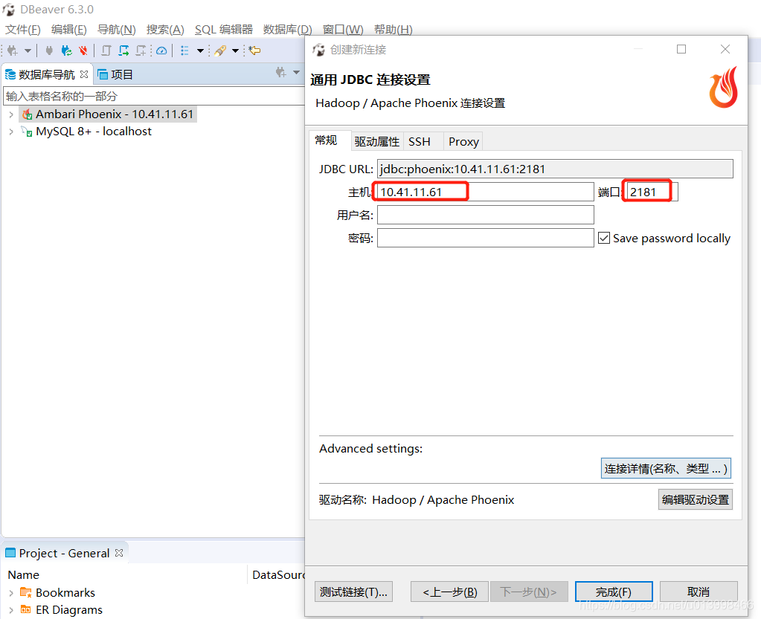Toggle Save password locally checkbox
The width and height of the screenshot is (761, 619).
[604, 238]
